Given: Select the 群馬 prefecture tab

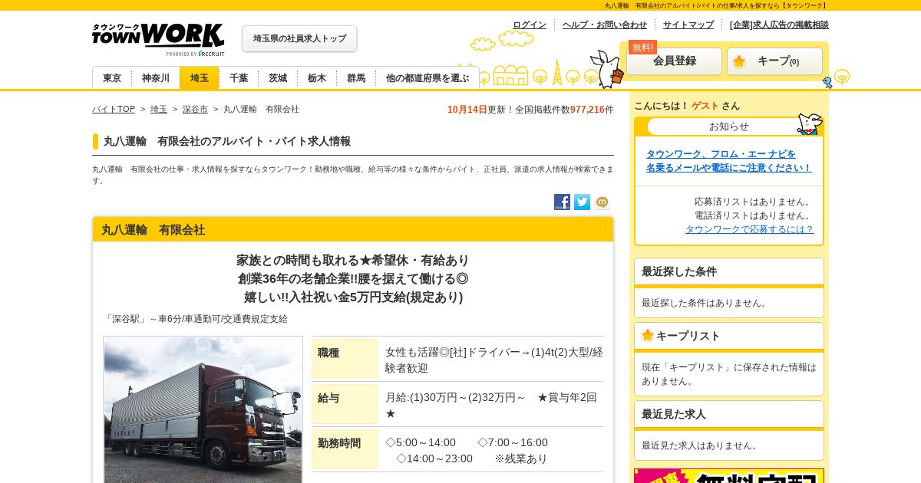Looking at the screenshot, I should coord(356,78).
